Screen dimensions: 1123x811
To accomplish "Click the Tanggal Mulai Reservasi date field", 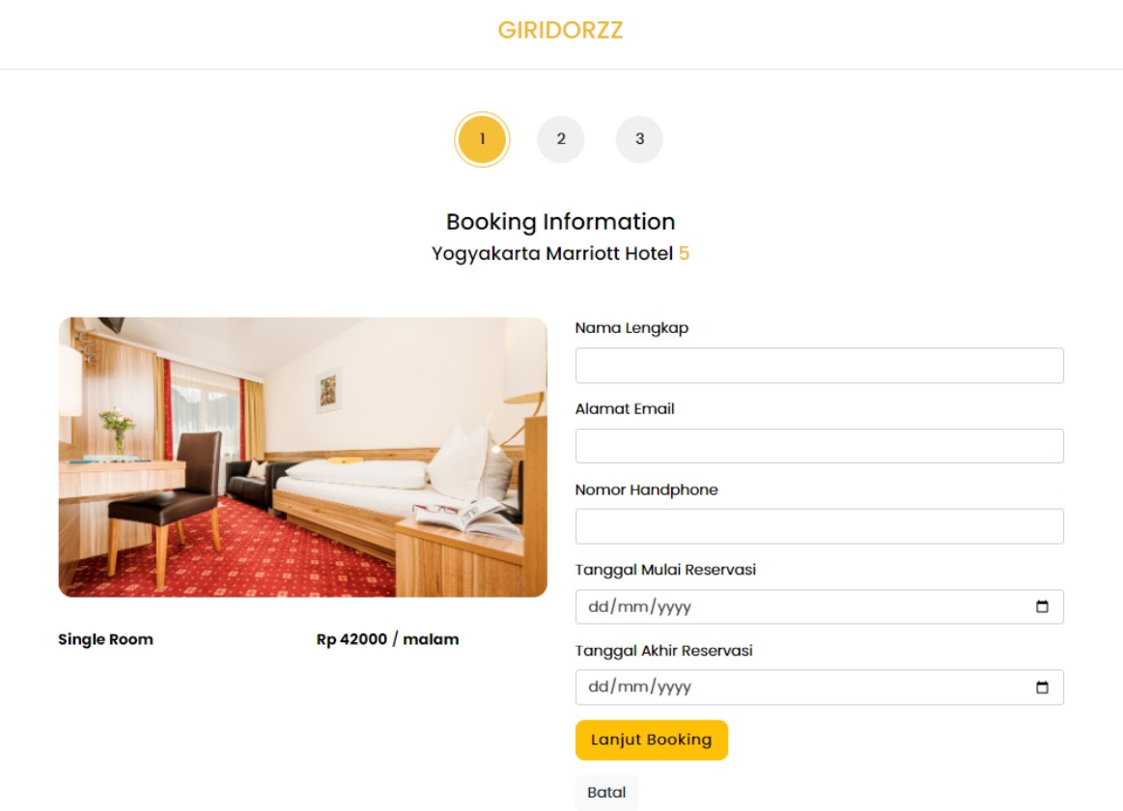I will tap(820, 607).
